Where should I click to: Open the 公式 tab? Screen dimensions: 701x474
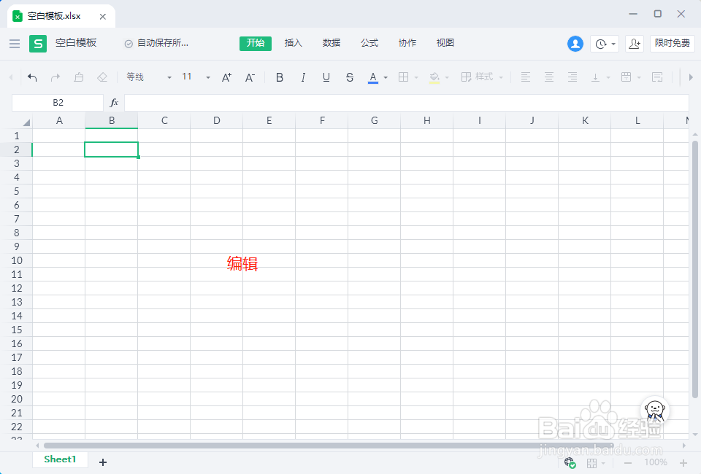tap(369, 43)
